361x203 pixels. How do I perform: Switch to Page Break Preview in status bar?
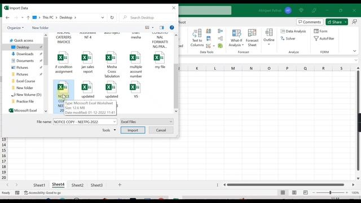306,193
